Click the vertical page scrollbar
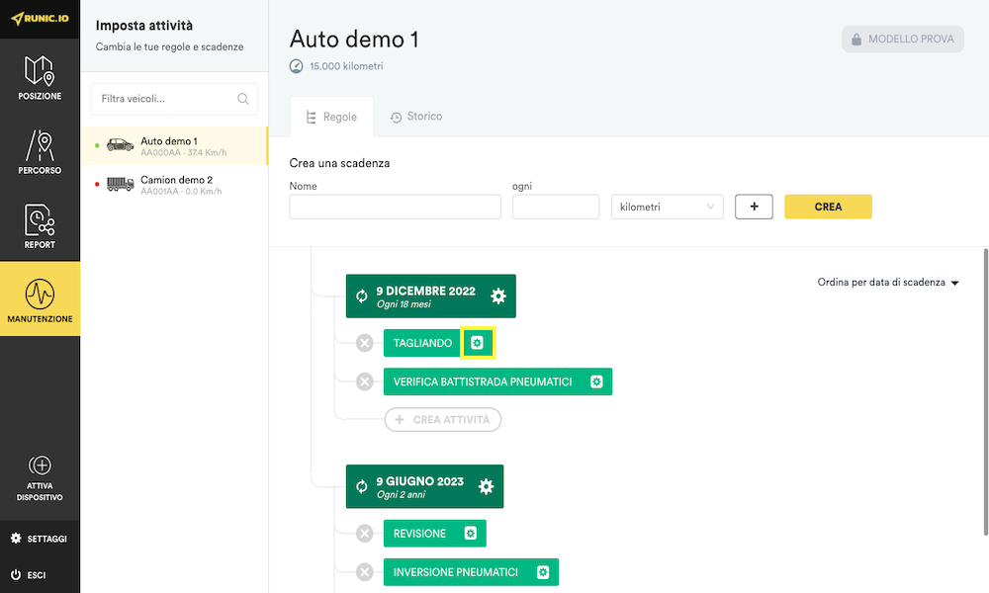Screen dimensions: 989x593 click(985, 392)
